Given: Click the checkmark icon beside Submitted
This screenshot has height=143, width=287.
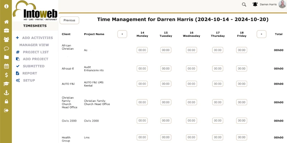Looking at the screenshot, I should (18, 66).
